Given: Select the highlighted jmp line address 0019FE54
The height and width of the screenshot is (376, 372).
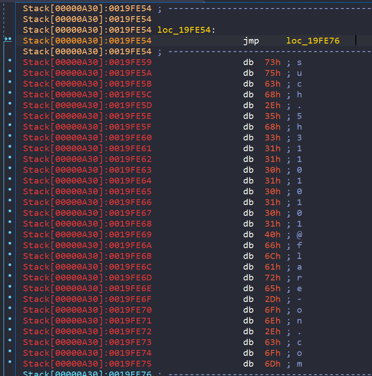Looking at the screenshot, I should pyautogui.click(x=87, y=41).
